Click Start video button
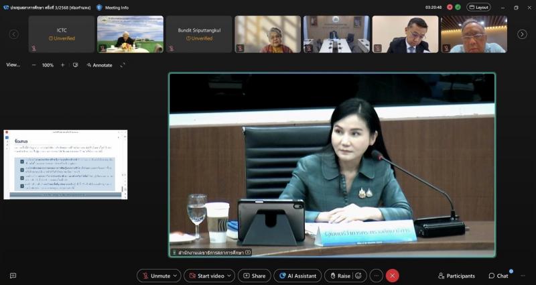The image size is (536, 285). point(206,276)
